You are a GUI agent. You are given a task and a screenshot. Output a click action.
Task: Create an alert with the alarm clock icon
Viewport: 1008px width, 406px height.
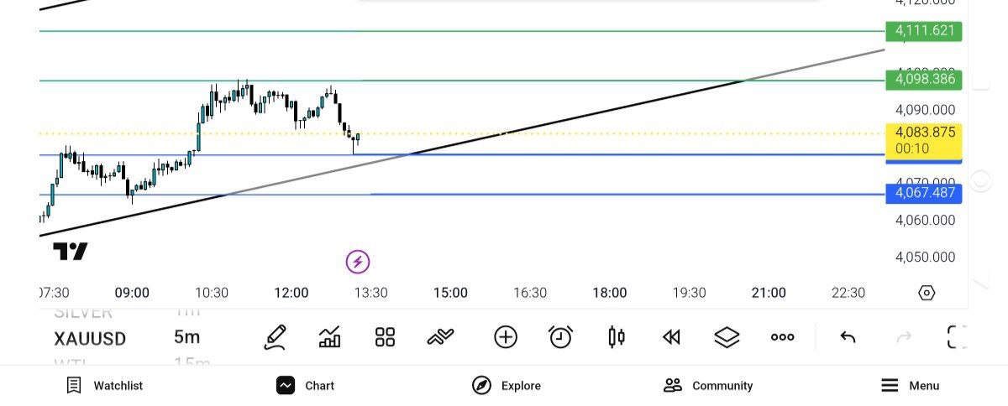(560, 337)
